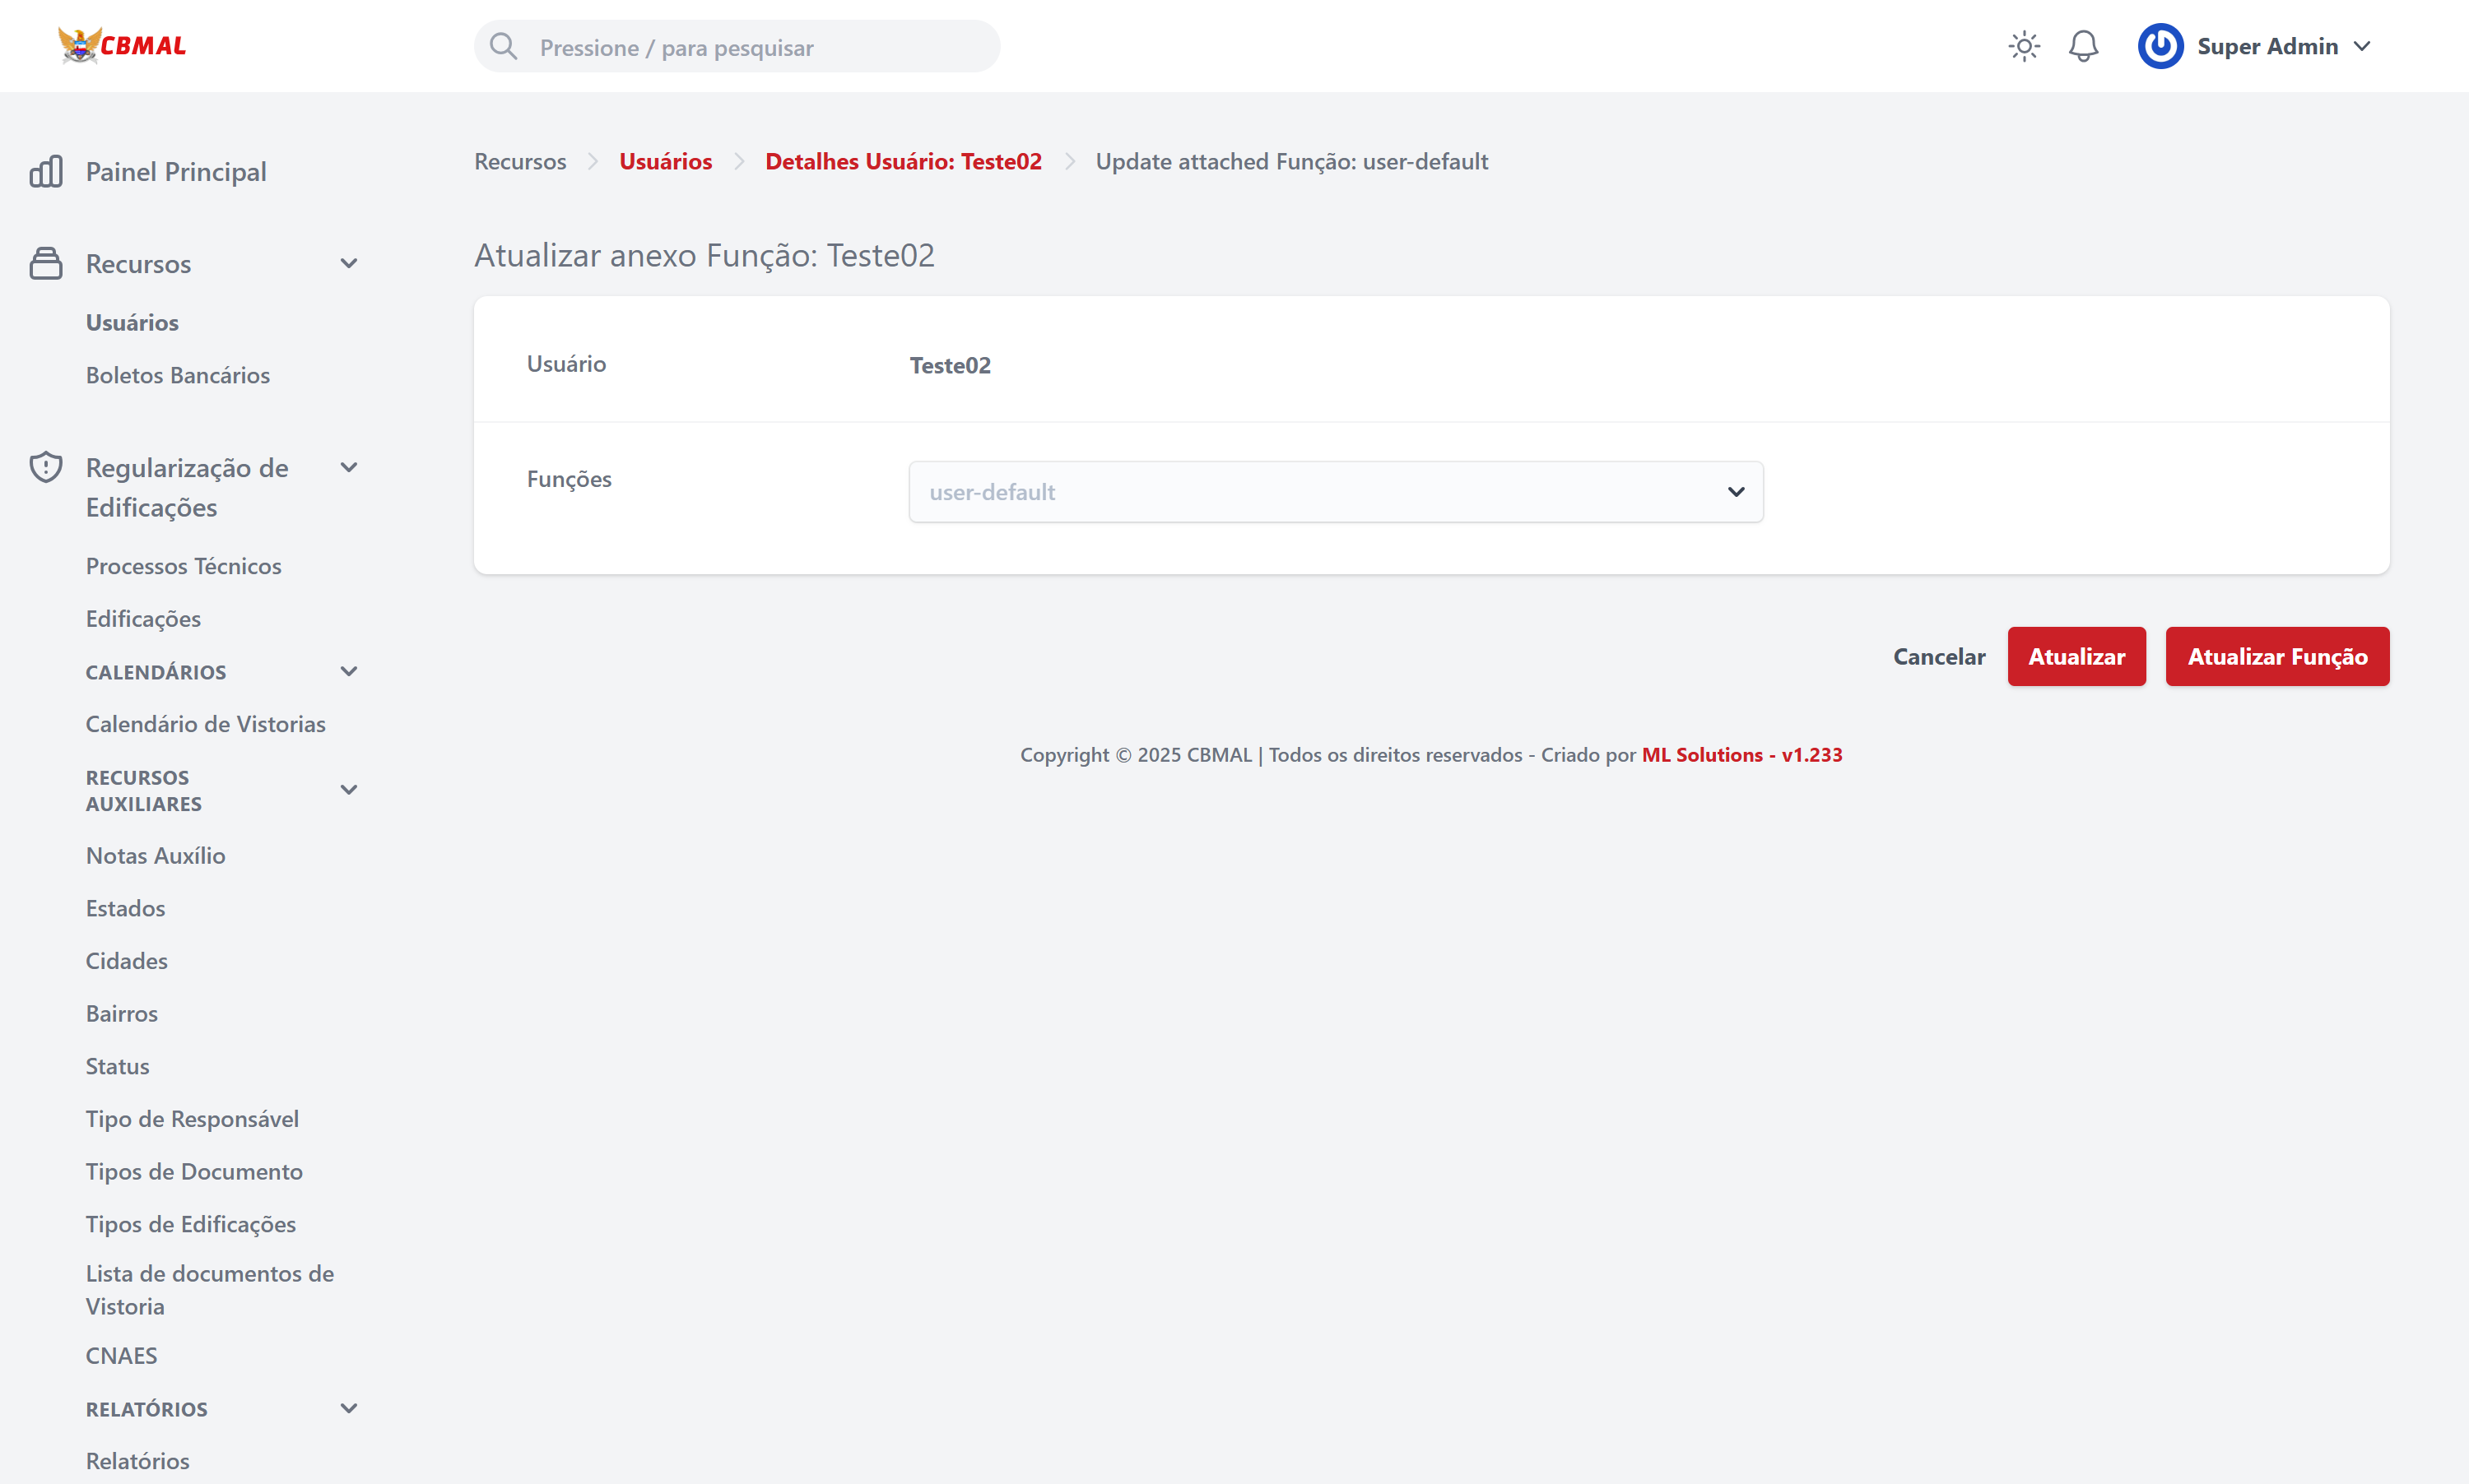Viewport: 2469px width, 1484px height.
Task: Collapse the Recursos Auxiliares section chevron
Action: [348, 790]
